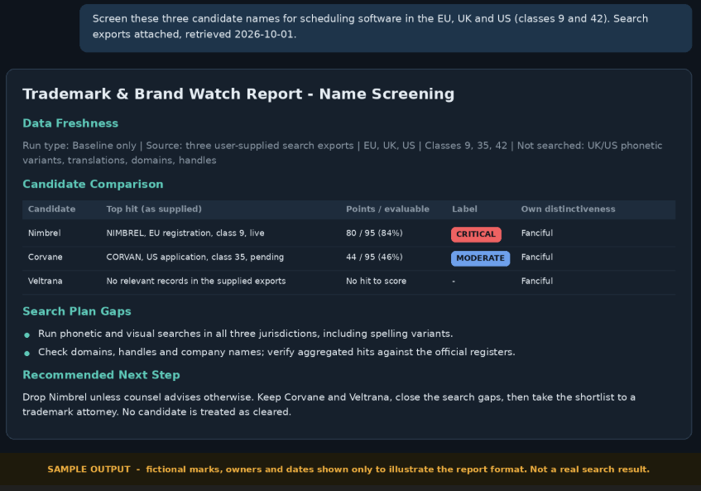
Task: Click the 'Data Freshness' heading
Action: pyautogui.click(x=70, y=123)
